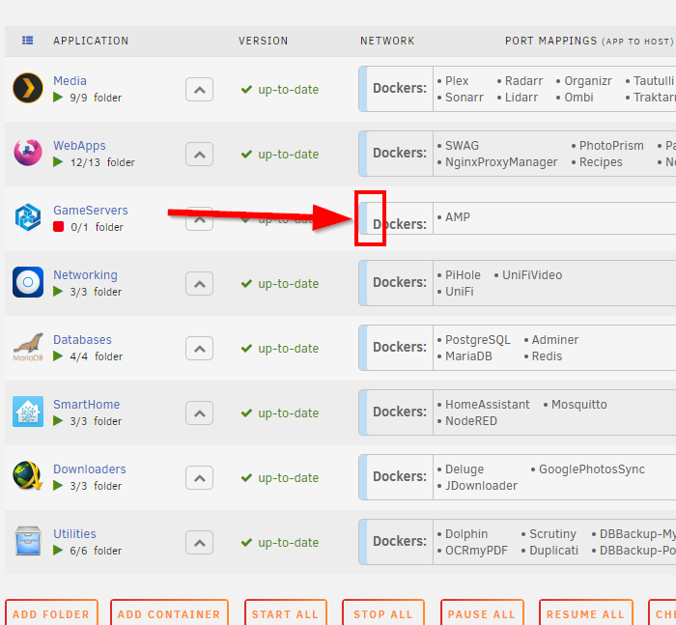
Task: Click the Mosquitto entry in SmartHome dockers
Action: (579, 404)
